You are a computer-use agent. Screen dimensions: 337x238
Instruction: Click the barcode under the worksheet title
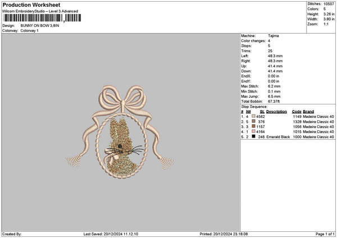click(33, 19)
